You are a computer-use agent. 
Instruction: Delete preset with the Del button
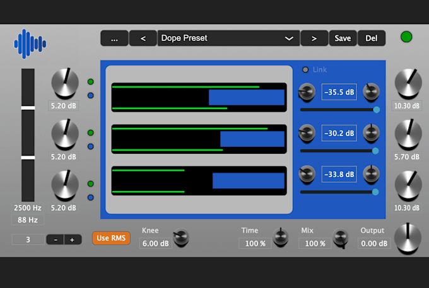(372, 38)
